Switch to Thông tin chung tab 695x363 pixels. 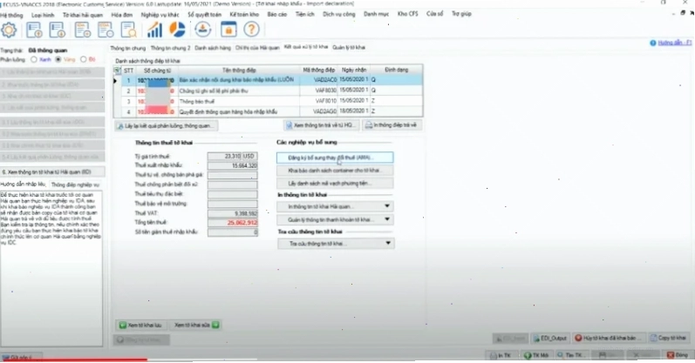pyautogui.click(x=127, y=48)
